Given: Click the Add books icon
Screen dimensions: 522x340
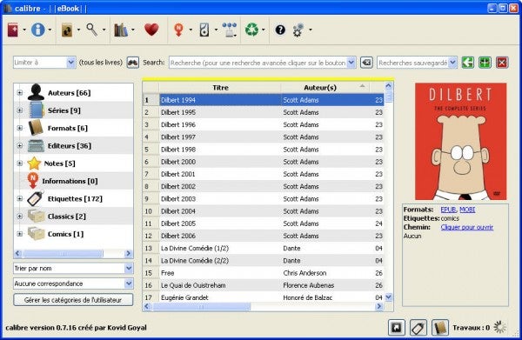Looking at the screenshot, I should coord(13,30).
